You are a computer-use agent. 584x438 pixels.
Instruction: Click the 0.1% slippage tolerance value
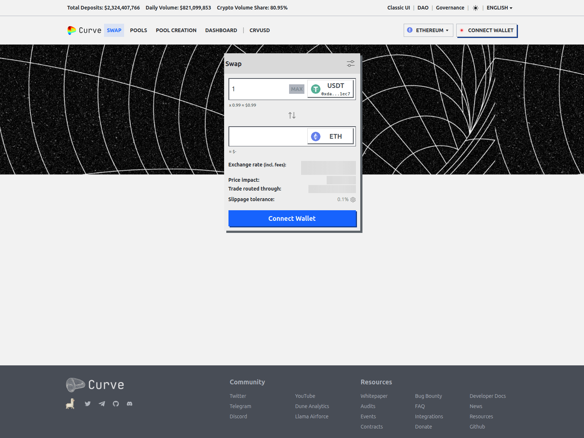pos(342,199)
